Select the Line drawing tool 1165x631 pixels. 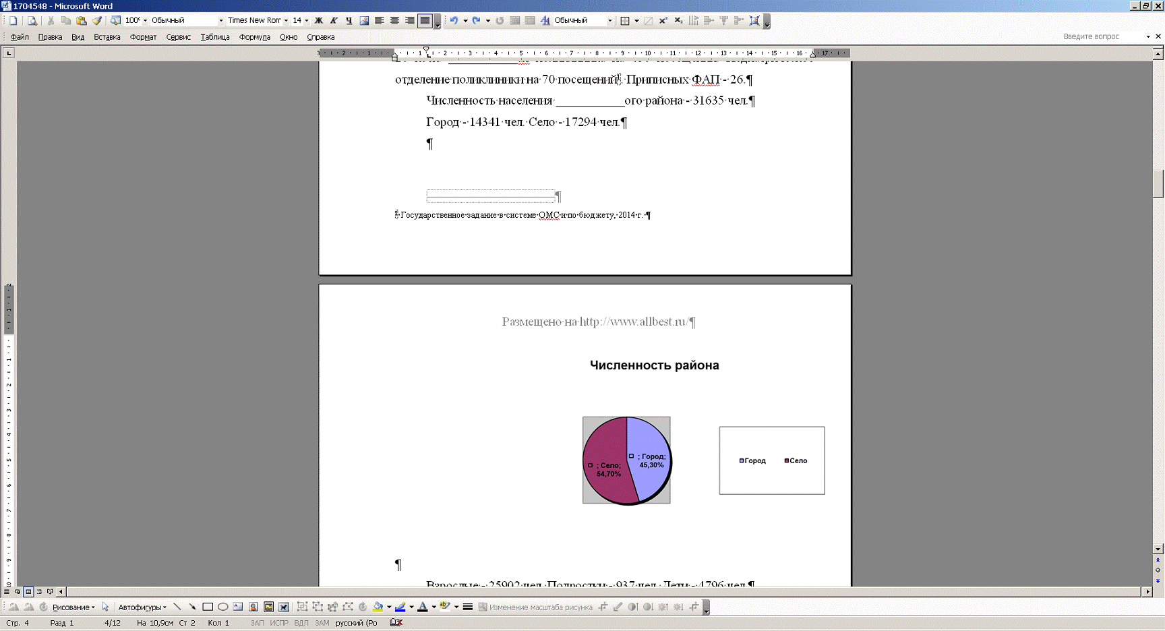coord(177,607)
